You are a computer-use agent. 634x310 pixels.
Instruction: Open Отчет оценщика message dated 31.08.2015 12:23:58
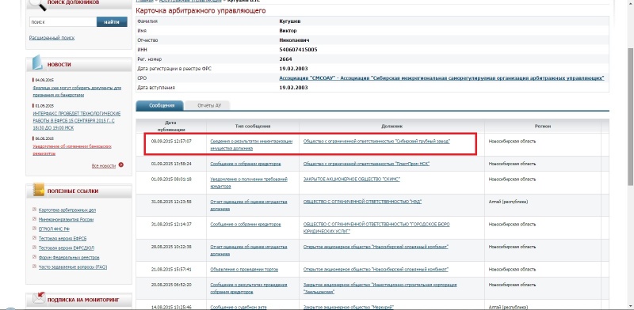point(249,205)
